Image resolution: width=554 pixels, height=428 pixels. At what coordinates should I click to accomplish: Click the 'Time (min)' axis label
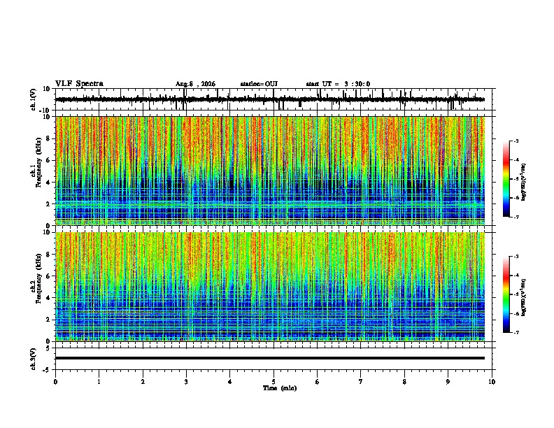280,388
